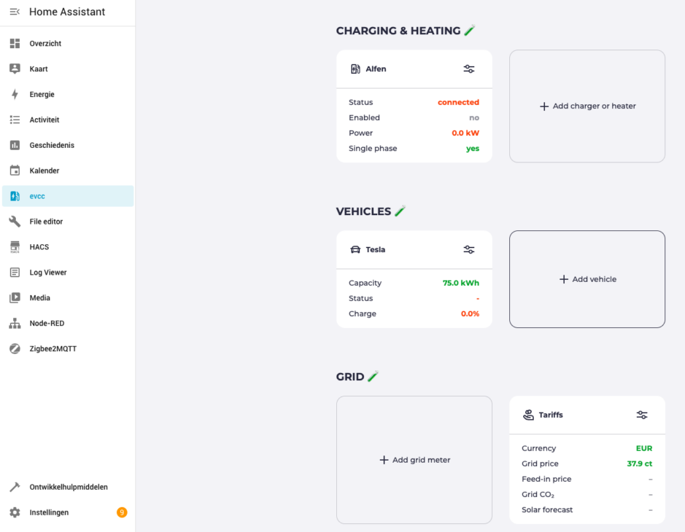Screen dimensions: 685x532
Task: Click the Alfen charging station icon
Action: 355,69
